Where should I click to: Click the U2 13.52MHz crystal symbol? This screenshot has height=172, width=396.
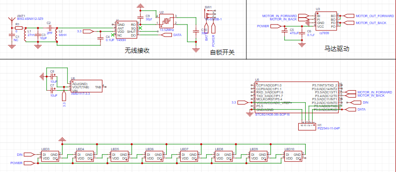(x=166, y=21)
